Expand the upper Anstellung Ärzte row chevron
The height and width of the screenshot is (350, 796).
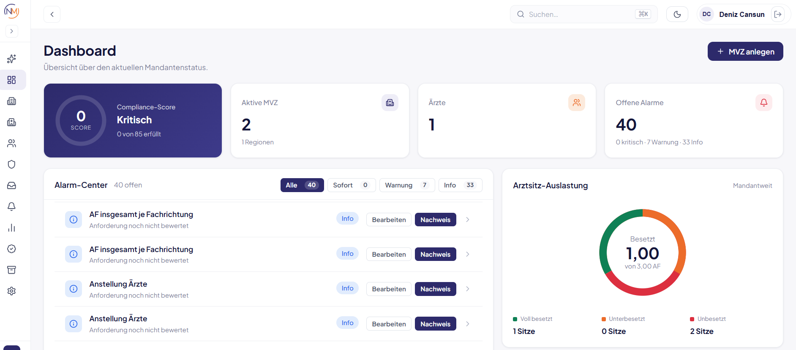tap(468, 289)
